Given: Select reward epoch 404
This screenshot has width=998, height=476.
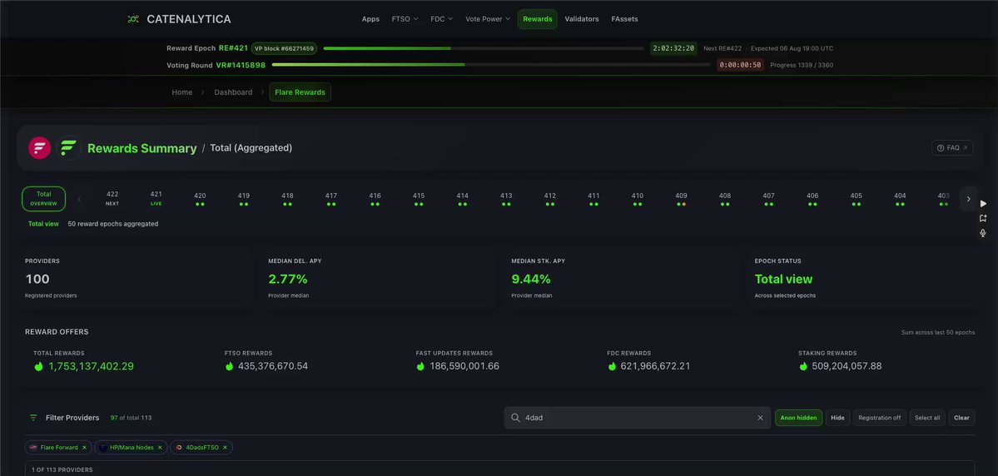Looking at the screenshot, I should [899, 199].
